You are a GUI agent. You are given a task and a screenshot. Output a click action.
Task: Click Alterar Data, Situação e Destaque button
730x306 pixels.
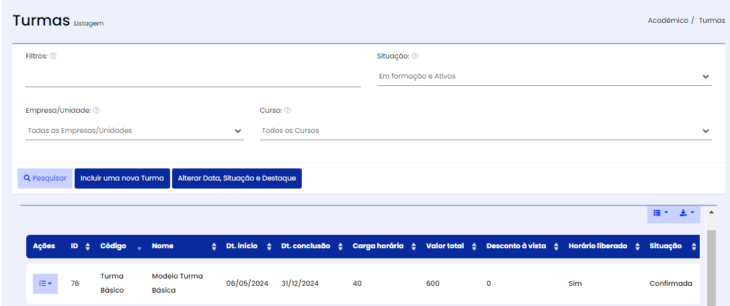237,178
